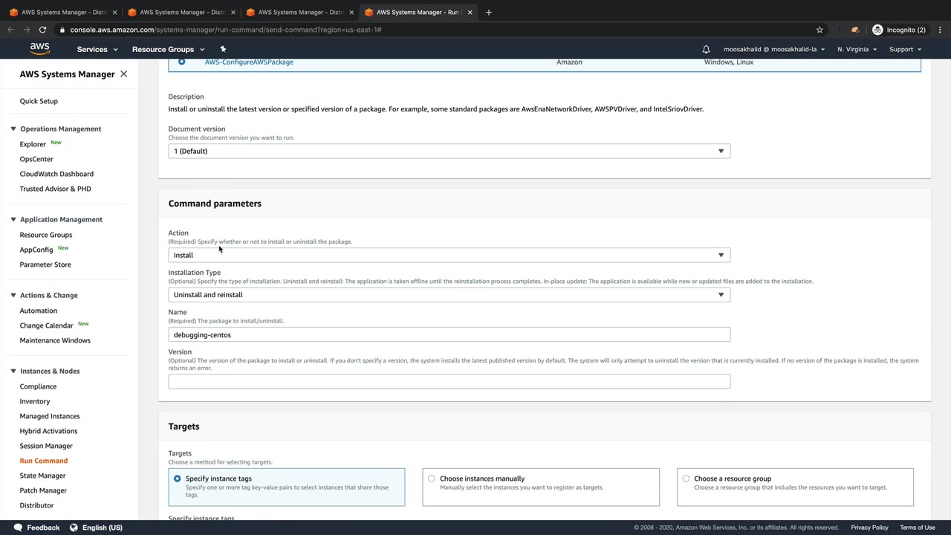The image size is (951, 535).
Task: Select Choose instances manually option
Action: tap(431, 479)
